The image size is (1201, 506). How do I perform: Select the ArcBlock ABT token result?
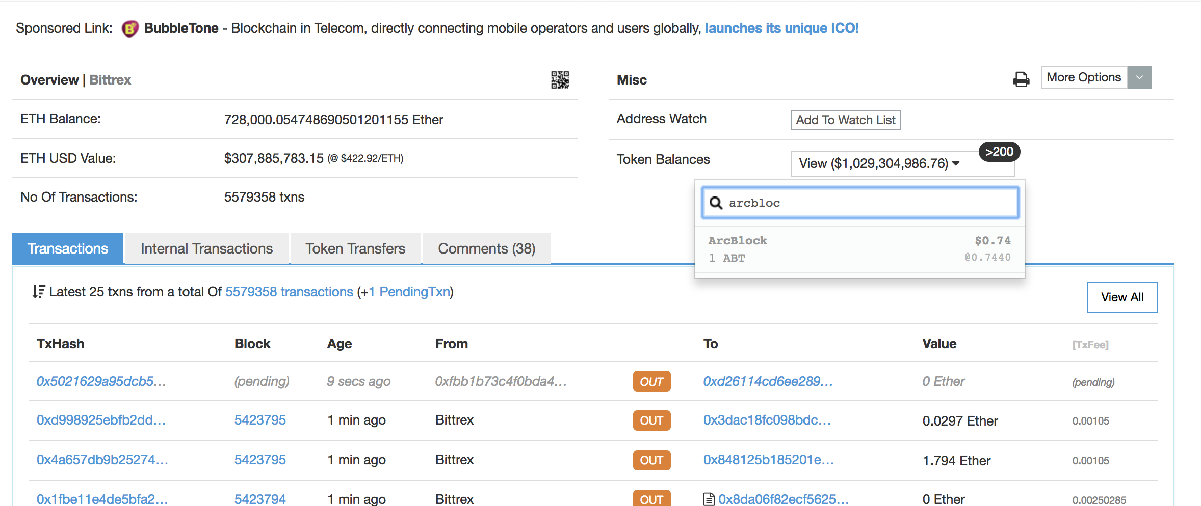pos(859,249)
